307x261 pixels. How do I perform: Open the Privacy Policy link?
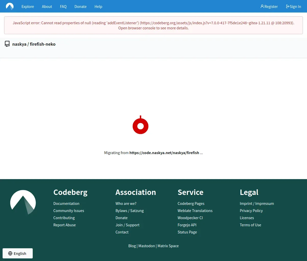251,211
